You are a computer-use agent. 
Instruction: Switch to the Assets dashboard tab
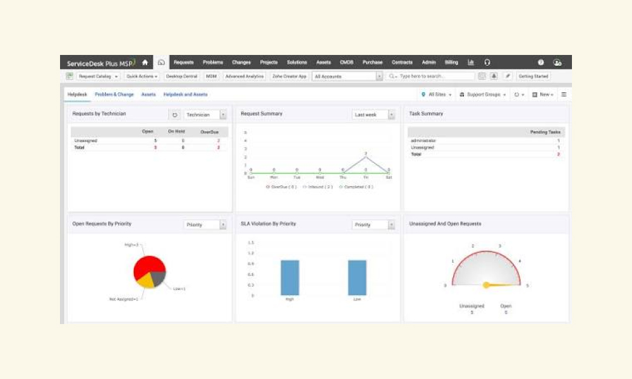149,95
